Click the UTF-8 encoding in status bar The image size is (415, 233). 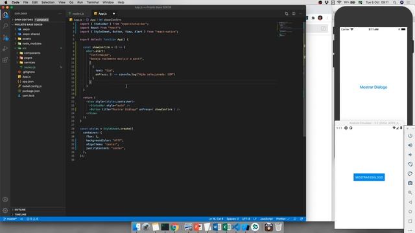point(246,219)
